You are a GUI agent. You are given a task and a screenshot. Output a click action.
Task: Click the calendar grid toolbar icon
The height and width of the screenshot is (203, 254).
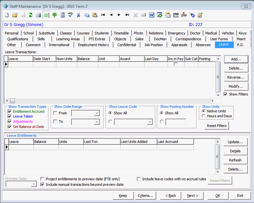[176, 15]
